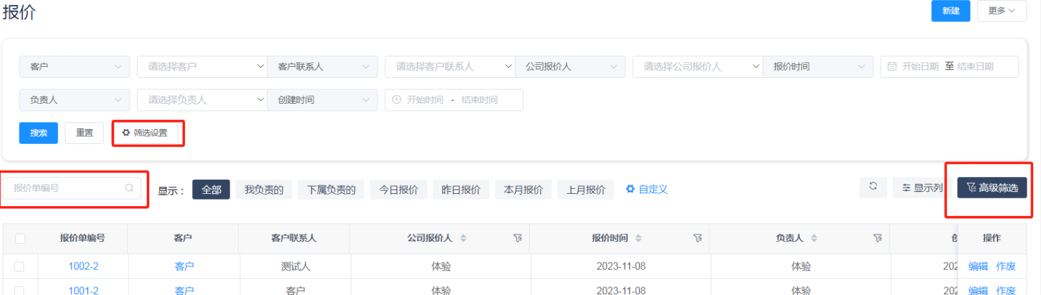The height and width of the screenshot is (295, 1041).
Task: Open quotation 1001-2 link
Action: point(84,290)
